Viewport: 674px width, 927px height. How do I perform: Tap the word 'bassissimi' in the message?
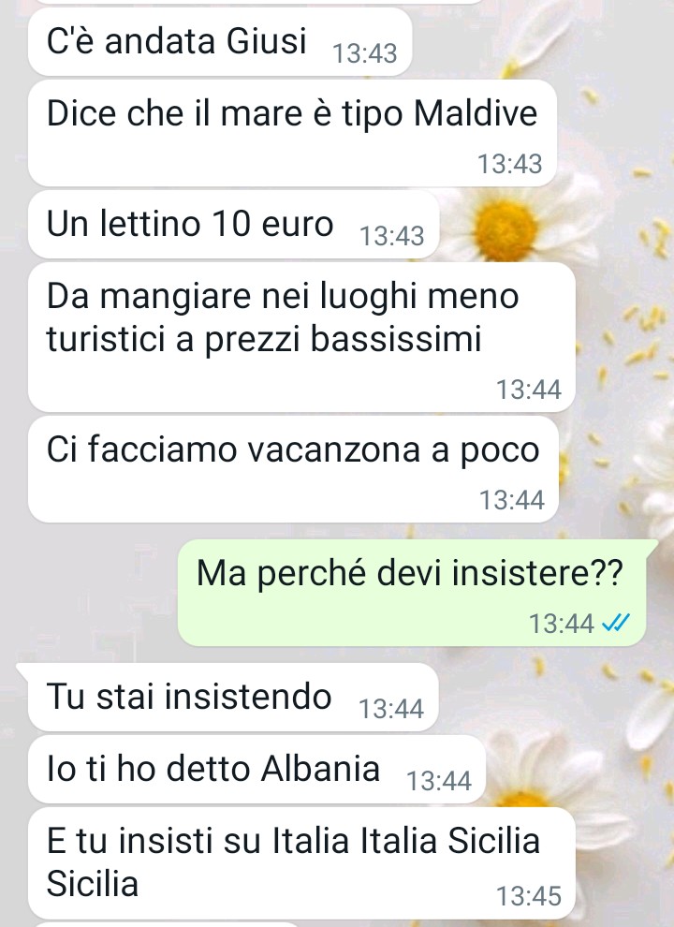coord(396,339)
